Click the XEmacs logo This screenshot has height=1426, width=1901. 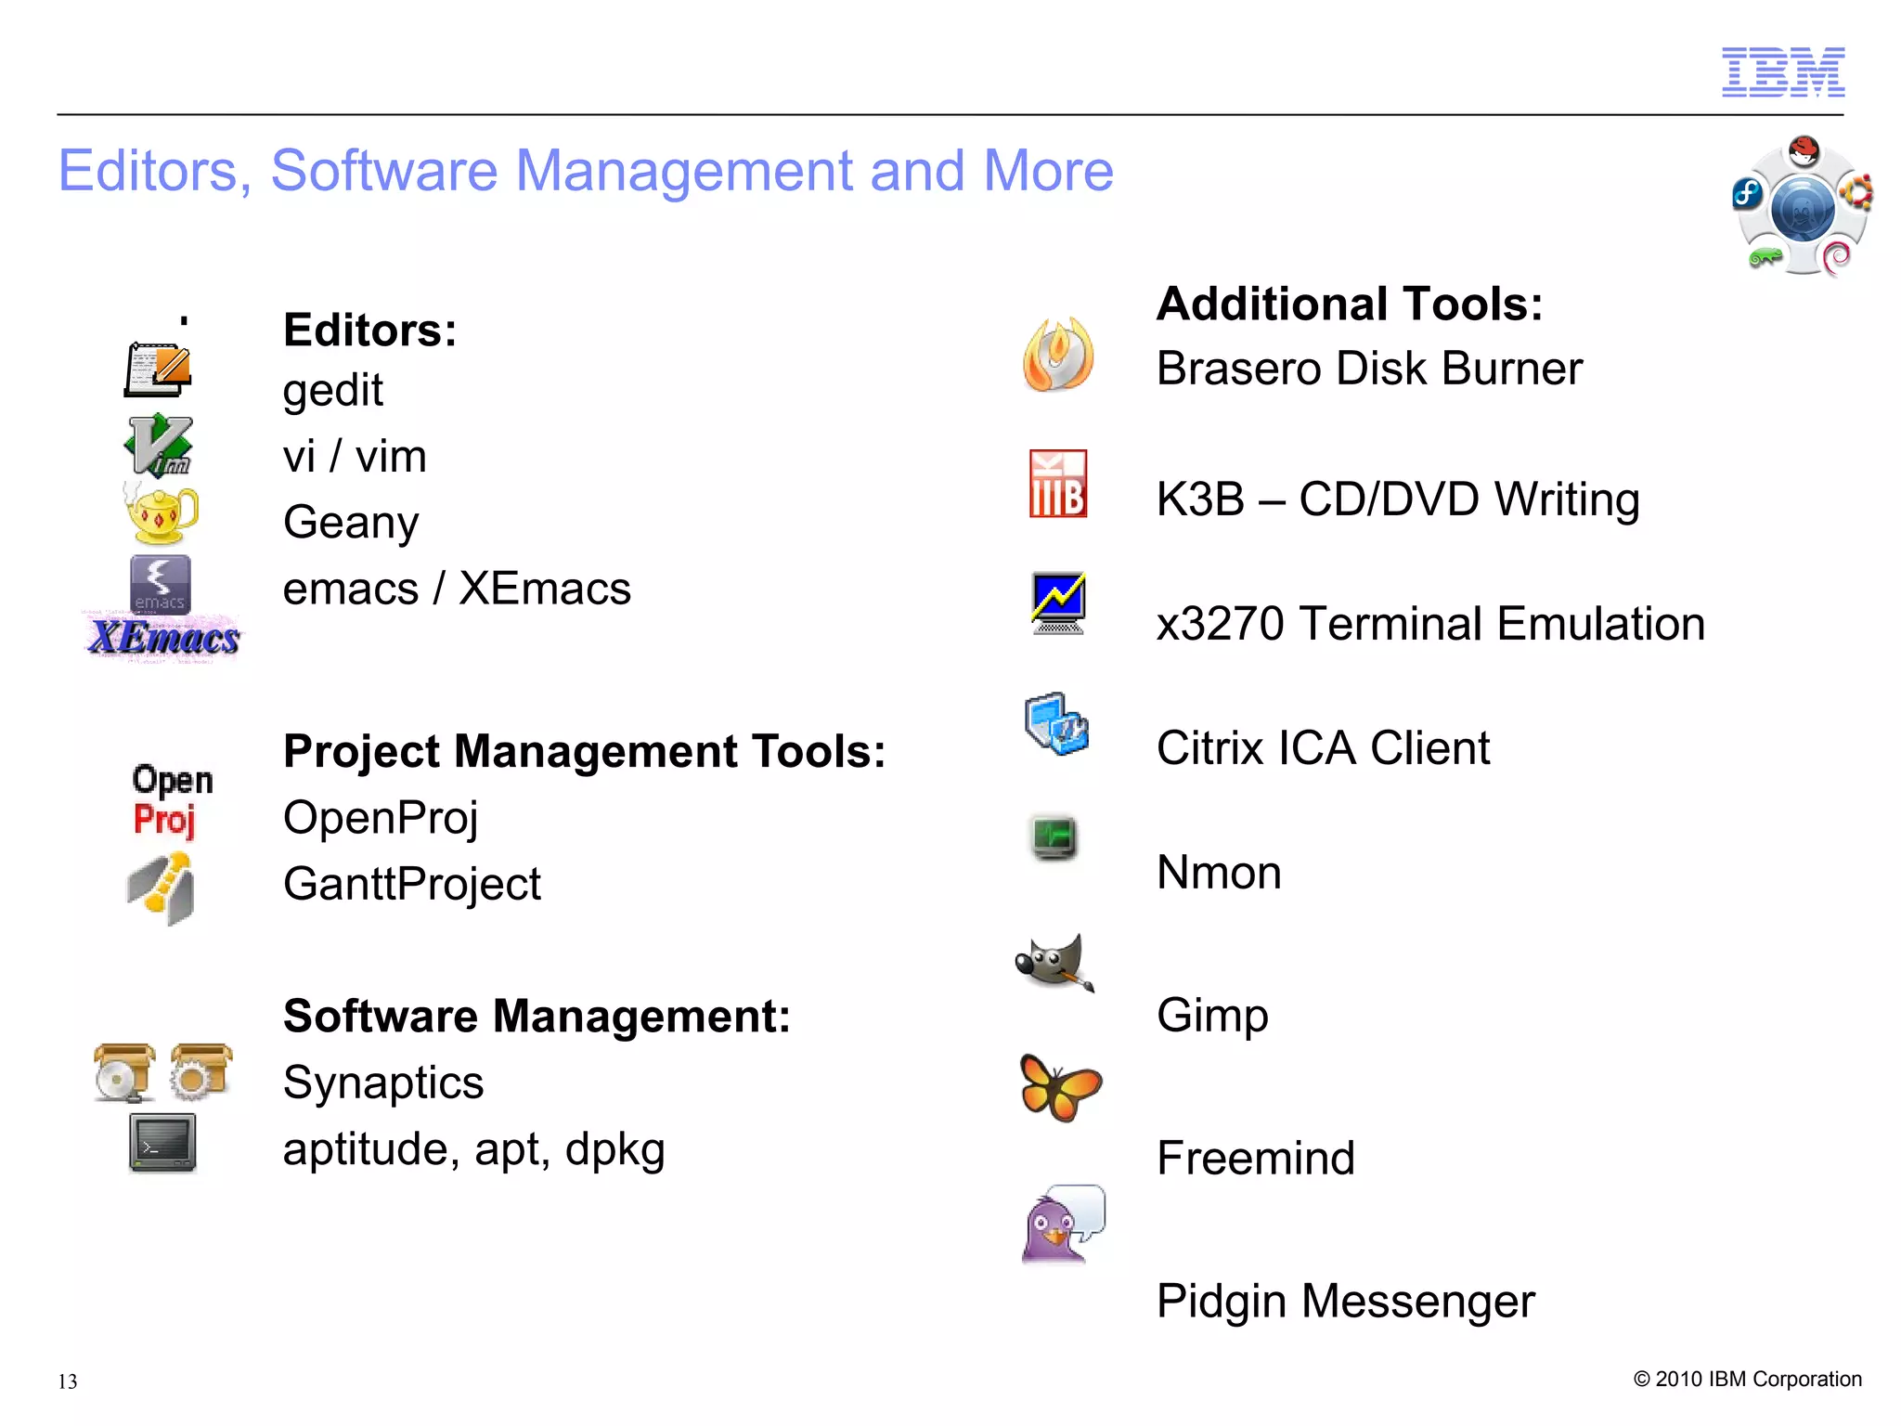(x=163, y=638)
